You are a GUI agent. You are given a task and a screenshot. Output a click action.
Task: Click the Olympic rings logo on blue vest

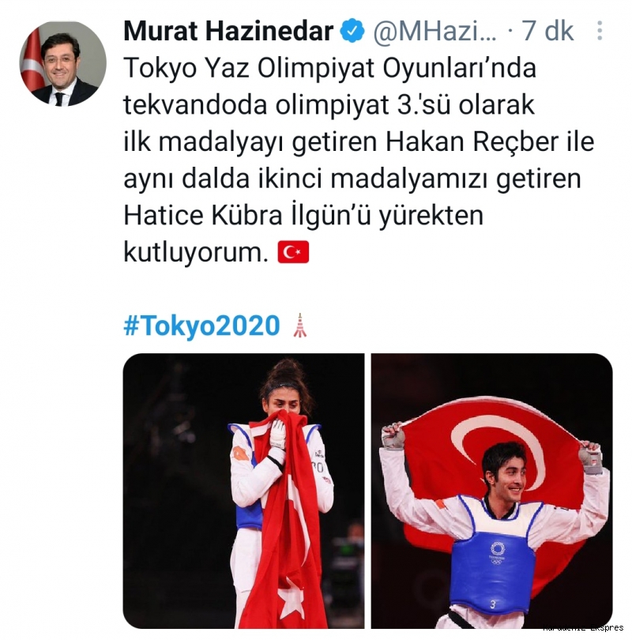pyautogui.click(x=498, y=553)
